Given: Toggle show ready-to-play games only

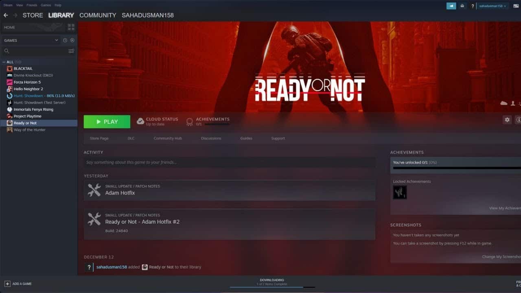Looking at the screenshot, I should 72,40.
